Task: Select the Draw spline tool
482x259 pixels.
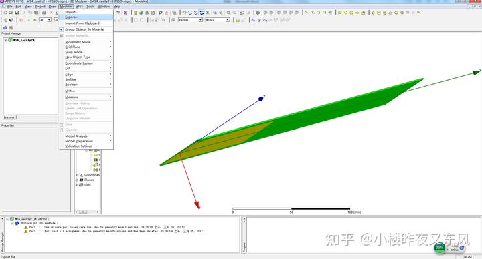Action: pyautogui.click(x=313, y=13)
